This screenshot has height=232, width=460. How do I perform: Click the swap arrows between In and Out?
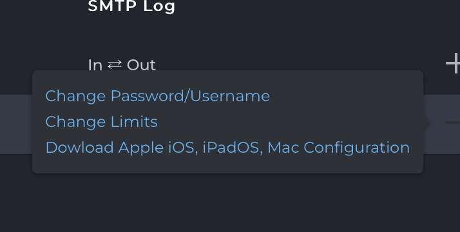[x=115, y=64]
